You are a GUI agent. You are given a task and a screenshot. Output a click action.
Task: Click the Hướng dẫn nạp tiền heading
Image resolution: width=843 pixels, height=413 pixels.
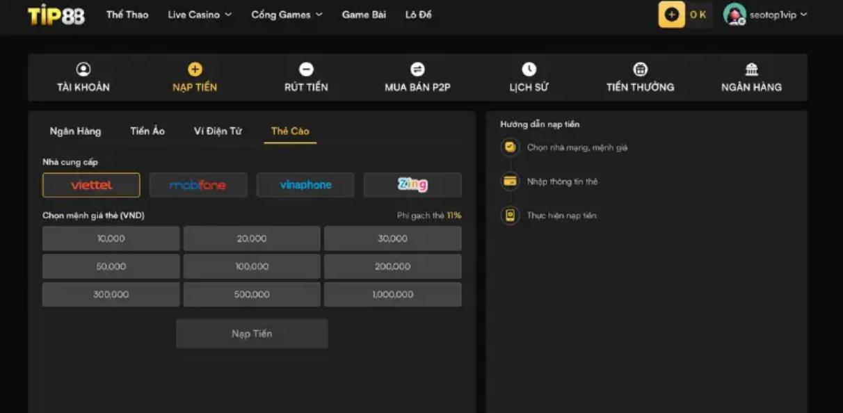click(x=540, y=124)
